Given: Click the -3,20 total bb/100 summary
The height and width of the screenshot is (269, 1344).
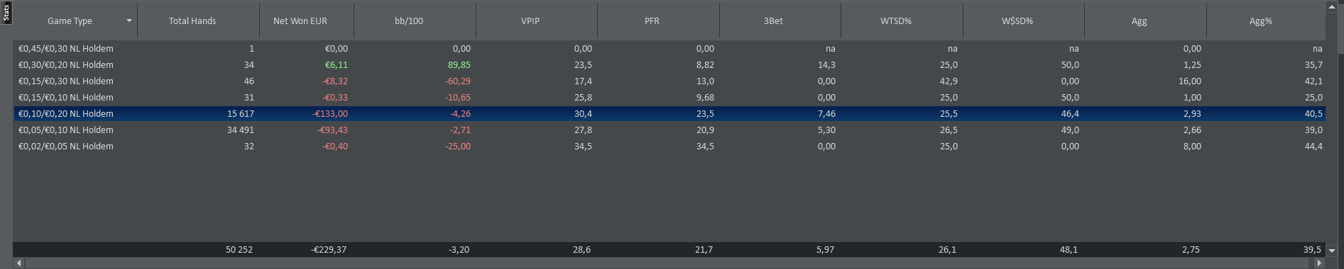Looking at the screenshot, I should 459,250.
